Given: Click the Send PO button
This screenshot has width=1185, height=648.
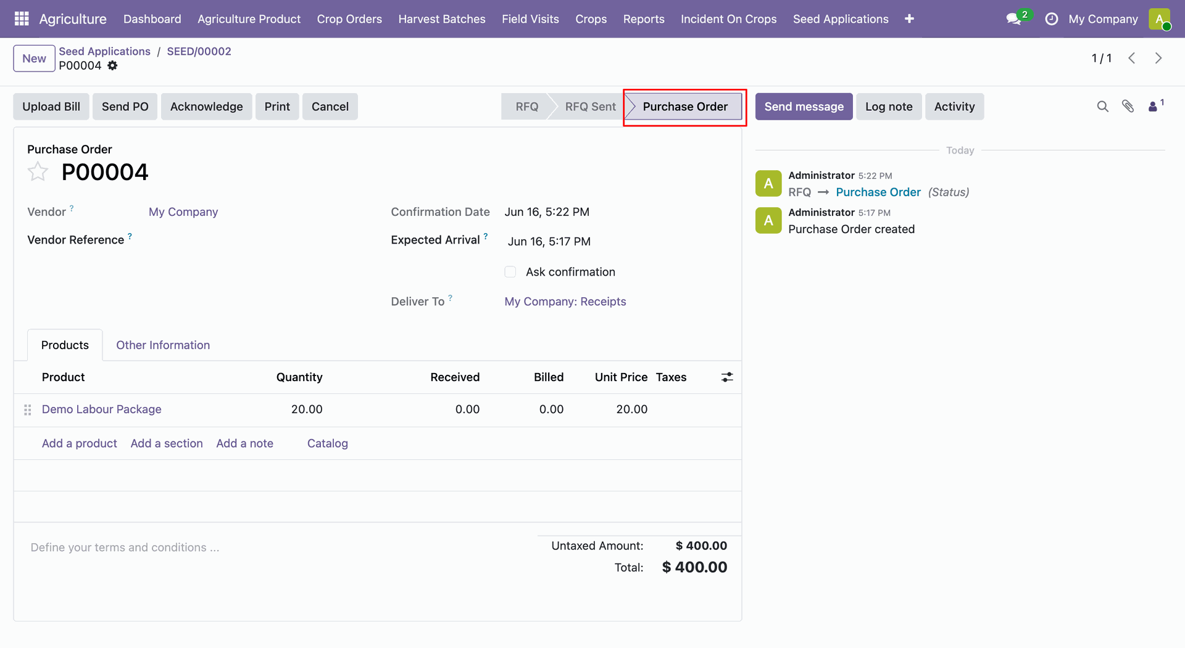Looking at the screenshot, I should (125, 107).
